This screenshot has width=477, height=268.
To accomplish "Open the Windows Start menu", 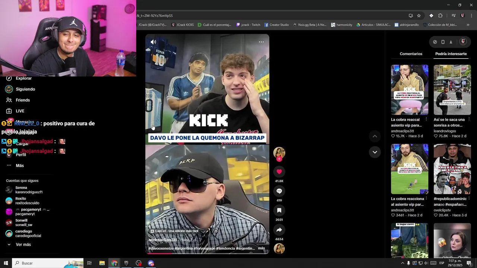I will pyautogui.click(x=6, y=263).
